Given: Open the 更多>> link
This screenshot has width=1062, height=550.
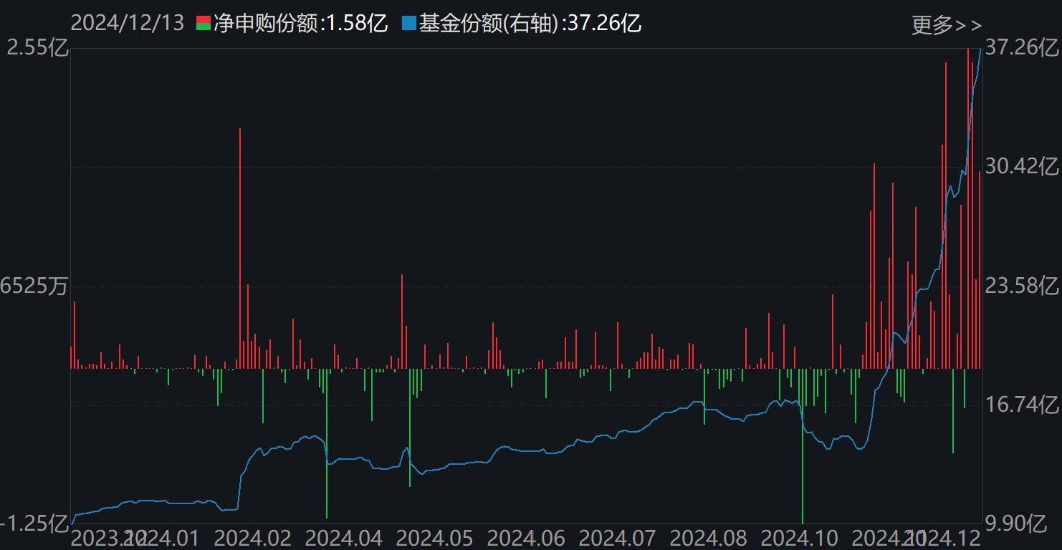Looking at the screenshot, I should (x=946, y=25).
